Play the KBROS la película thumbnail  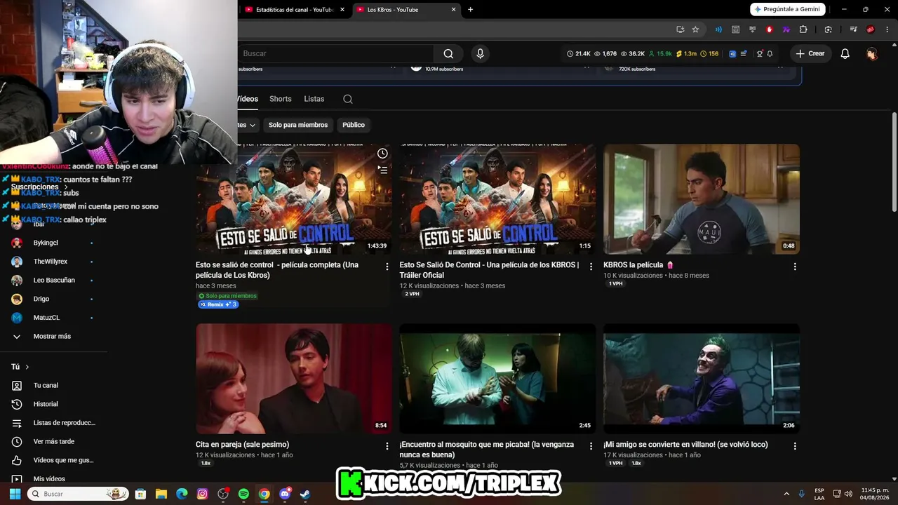pyautogui.click(x=702, y=199)
